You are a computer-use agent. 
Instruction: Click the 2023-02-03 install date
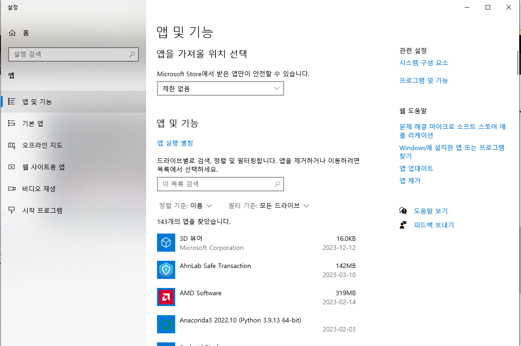pyautogui.click(x=339, y=329)
